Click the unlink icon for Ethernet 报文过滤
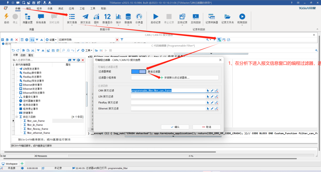Screen dimensions: 321x172 [216, 109]
